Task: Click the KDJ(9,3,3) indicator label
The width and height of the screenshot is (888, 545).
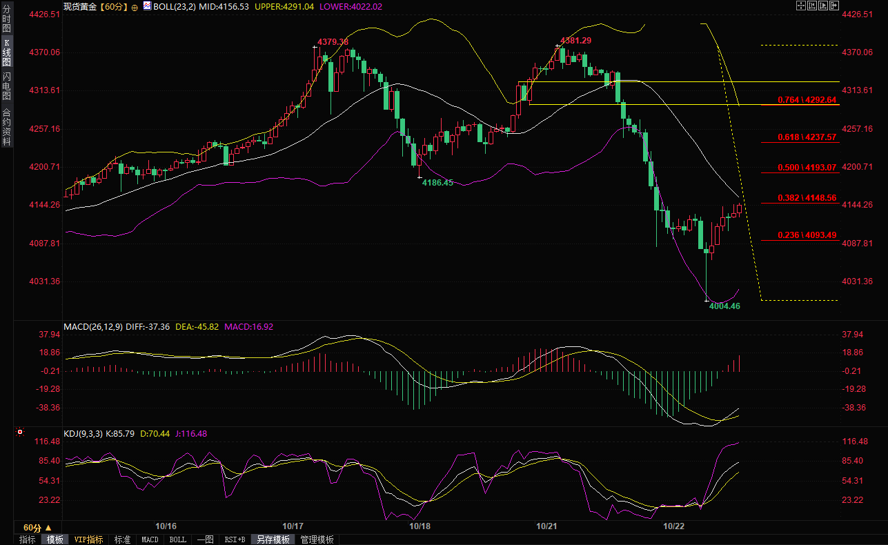Action: 83,433
